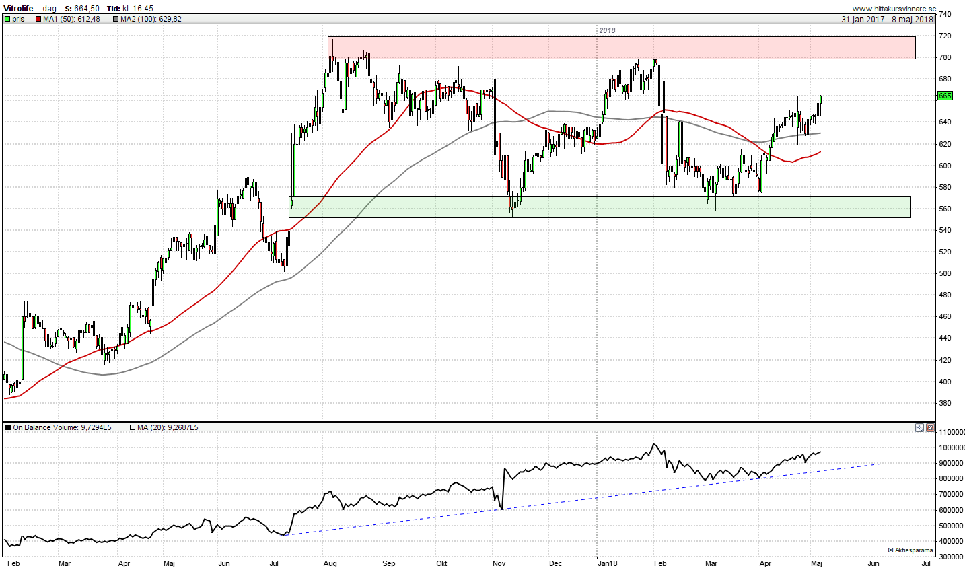
Task: Toggle the MA (20) legend box
Action: click(x=133, y=428)
